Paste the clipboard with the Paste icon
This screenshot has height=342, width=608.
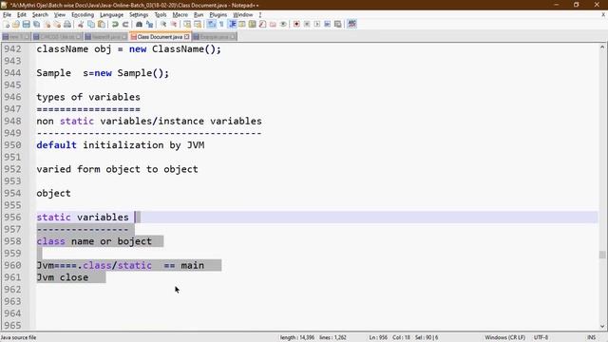(102, 24)
